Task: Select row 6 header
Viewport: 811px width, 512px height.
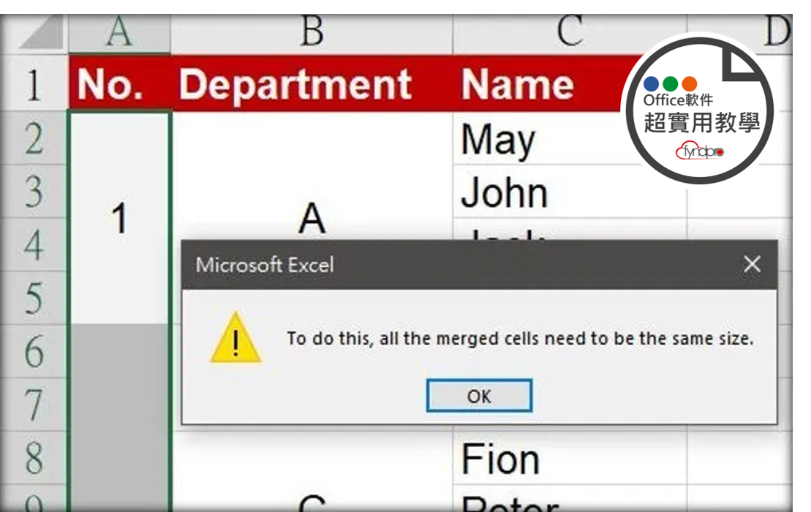Action: (34, 351)
